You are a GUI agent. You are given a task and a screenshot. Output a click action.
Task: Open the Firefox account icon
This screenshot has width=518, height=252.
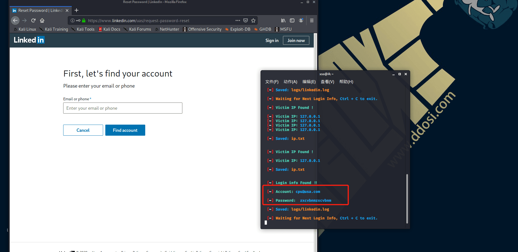(x=301, y=20)
